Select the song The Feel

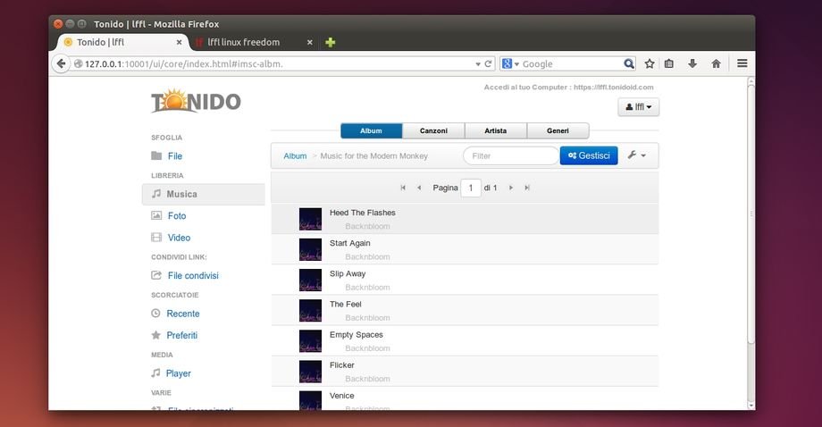click(x=346, y=304)
